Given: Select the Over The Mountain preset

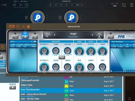Looking at the screenshot, I should [71, 90].
